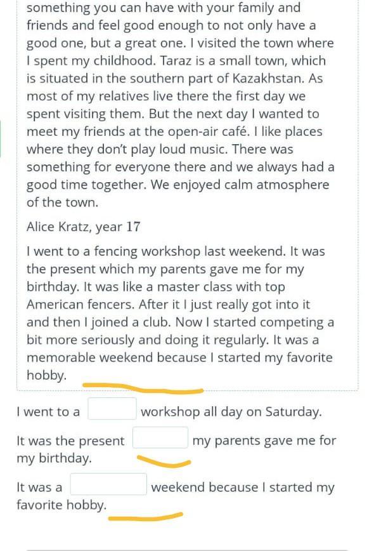Click "American fencers" in the passage
374x551 pixels.
click(81, 305)
